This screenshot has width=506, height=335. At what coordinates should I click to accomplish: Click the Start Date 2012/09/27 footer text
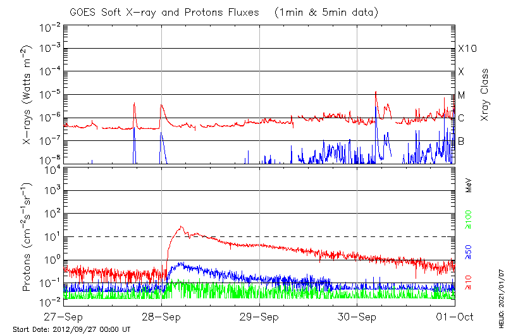[71, 329]
